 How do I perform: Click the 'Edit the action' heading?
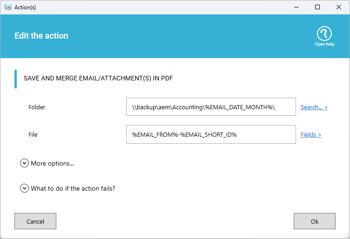point(41,36)
